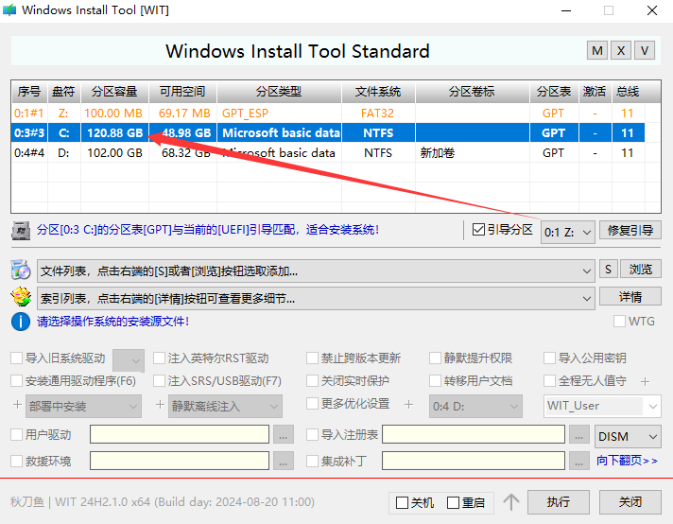The height and width of the screenshot is (524, 673).
Task: Expand the 索引列表 index dropdown
Action: 316,298
